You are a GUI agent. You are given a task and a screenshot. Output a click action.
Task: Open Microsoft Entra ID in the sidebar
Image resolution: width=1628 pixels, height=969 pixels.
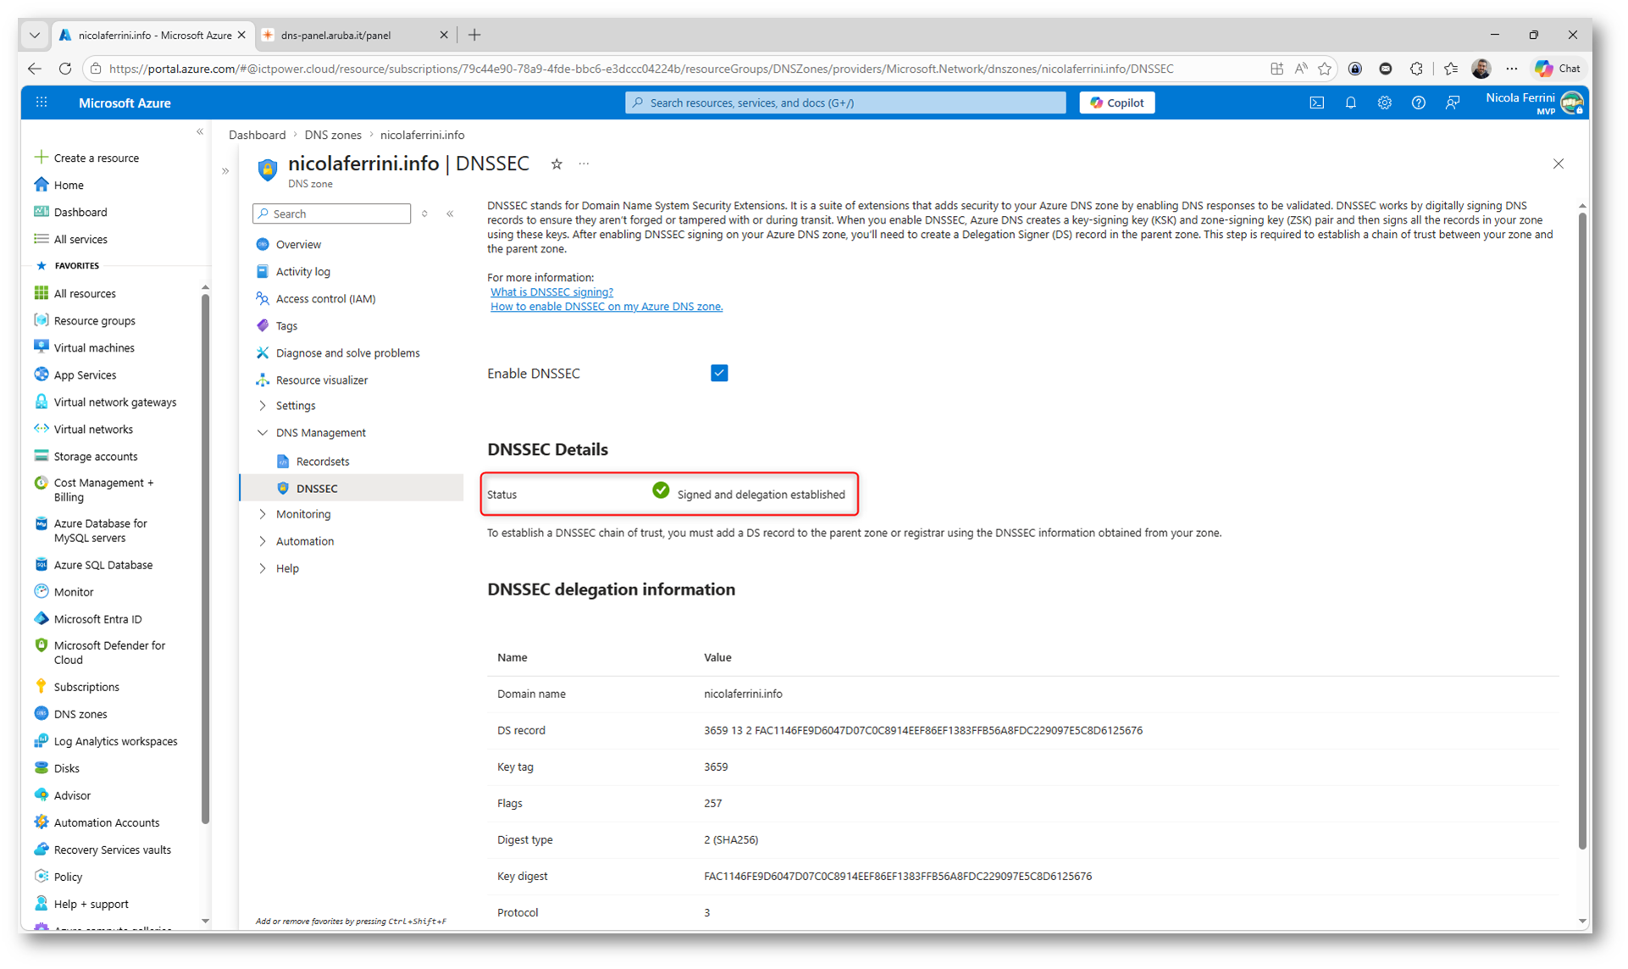click(97, 619)
